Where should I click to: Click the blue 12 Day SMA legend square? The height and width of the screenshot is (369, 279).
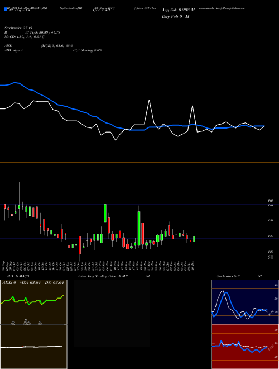[x=6, y=9]
